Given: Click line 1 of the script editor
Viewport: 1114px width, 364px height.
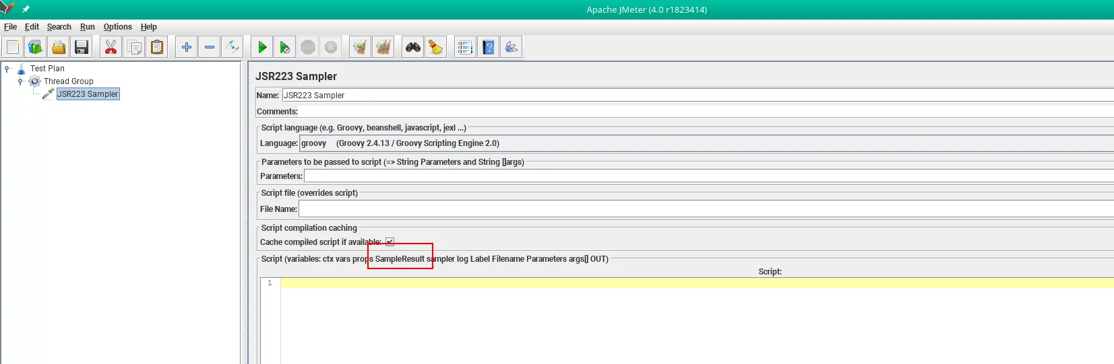Looking at the screenshot, I should pyautogui.click(x=698, y=283).
